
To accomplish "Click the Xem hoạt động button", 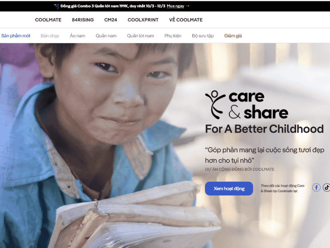I will (x=229, y=188).
